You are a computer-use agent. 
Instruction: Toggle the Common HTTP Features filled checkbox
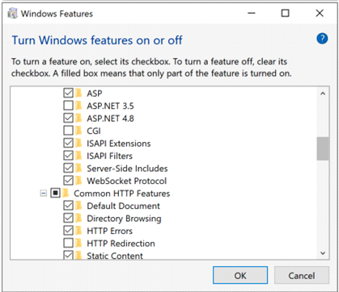coord(56,193)
